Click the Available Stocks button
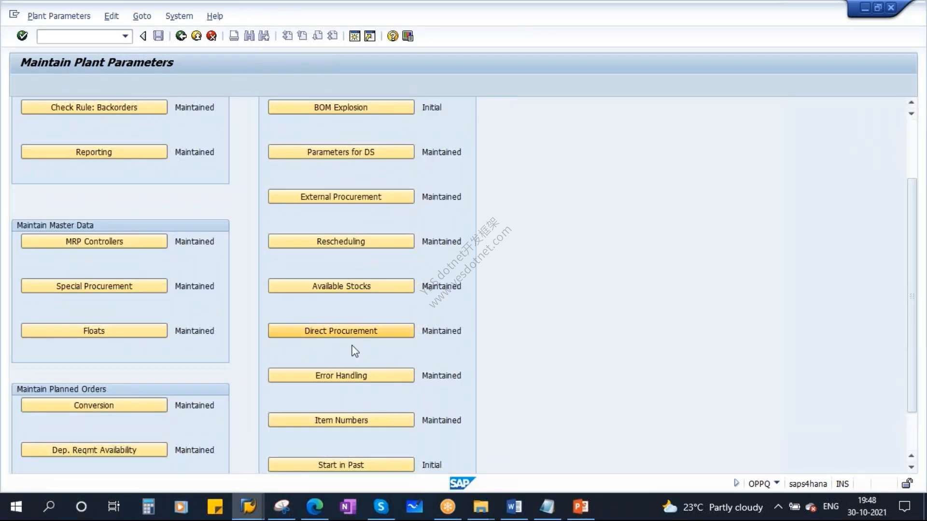Image resolution: width=927 pixels, height=521 pixels. tap(341, 286)
